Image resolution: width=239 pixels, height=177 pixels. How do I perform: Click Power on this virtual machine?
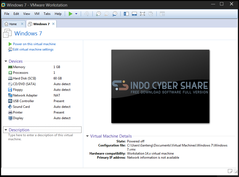pyautogui.click(x=34, y=44)
